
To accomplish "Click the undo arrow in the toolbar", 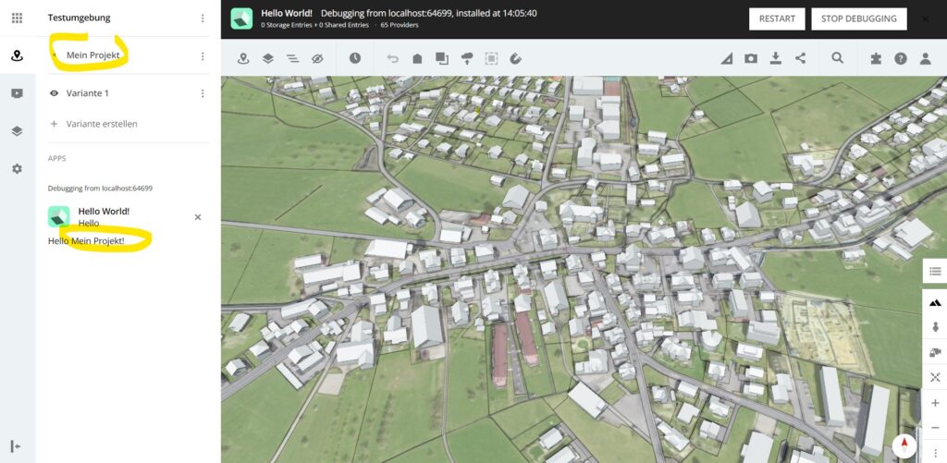I will [x=392, y=58].
